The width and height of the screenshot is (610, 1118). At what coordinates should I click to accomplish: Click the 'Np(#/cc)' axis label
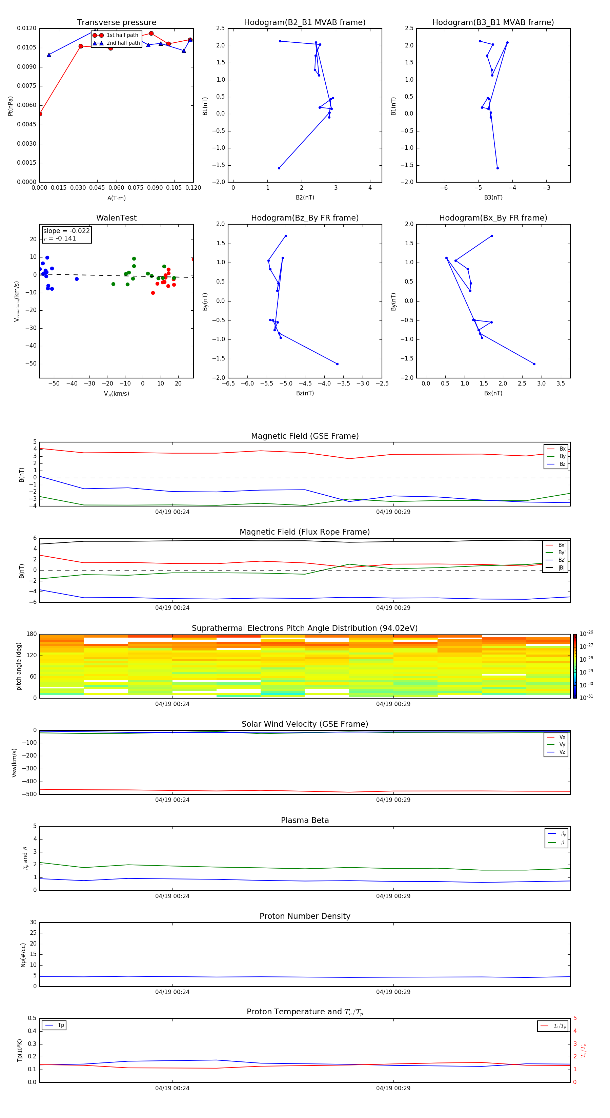click(23, 955)
